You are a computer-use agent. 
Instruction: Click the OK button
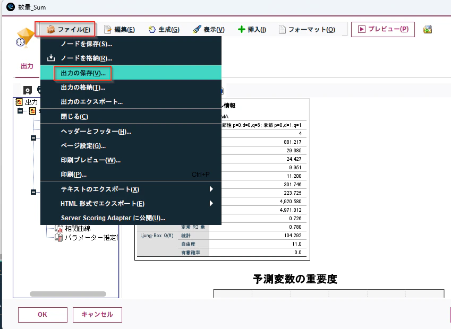42,315
